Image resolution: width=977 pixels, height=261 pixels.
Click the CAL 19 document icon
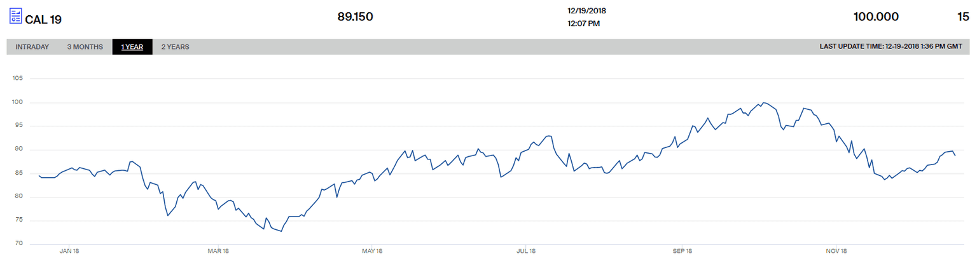point(15,15)
